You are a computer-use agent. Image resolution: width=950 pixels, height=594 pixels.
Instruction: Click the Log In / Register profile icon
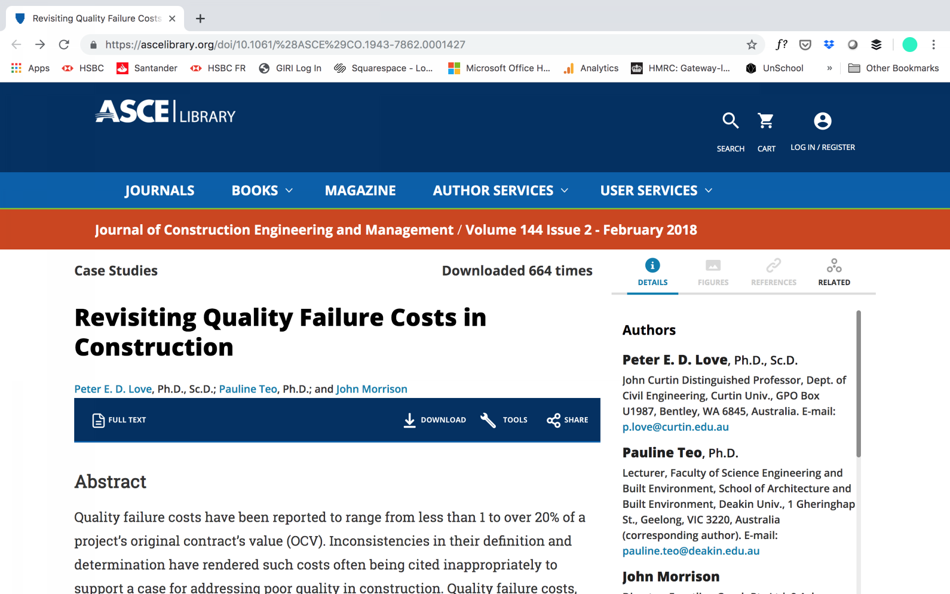[822, 121]
